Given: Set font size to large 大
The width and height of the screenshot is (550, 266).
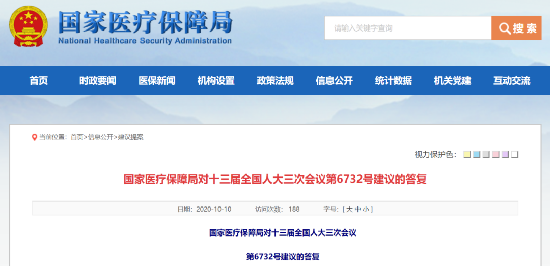Looking at the screenshot, I should 350,209.
